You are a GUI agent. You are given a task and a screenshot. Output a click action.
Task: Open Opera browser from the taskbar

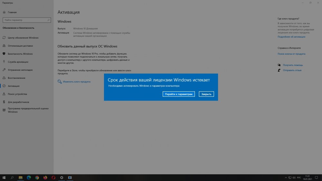53,177
